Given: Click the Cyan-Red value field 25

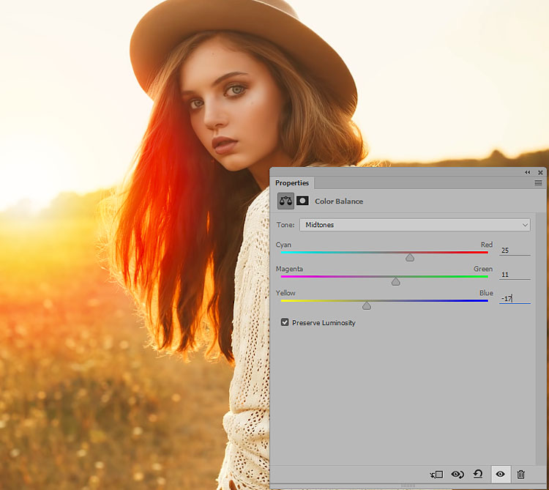Looking at the screenshot, I should click(515, 250).
